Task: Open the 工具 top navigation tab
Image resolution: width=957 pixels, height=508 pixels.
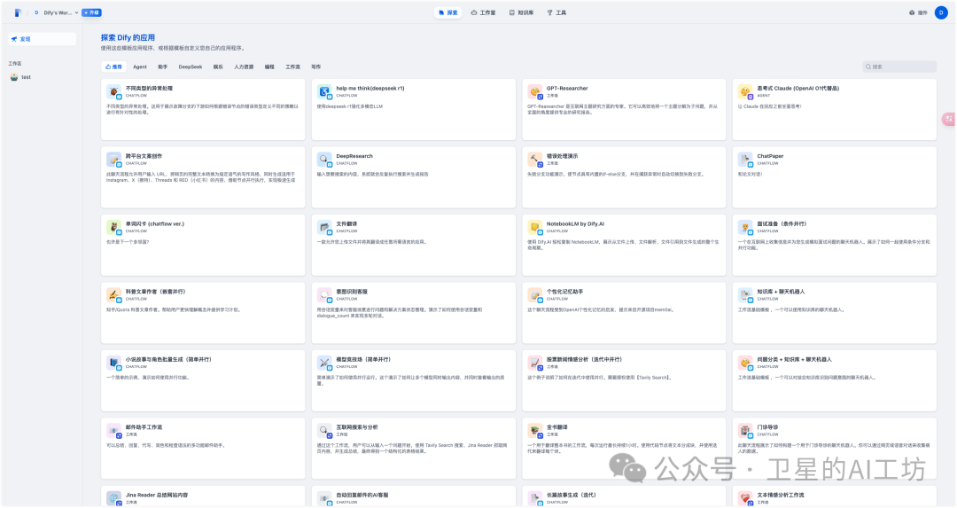Action: tap(556, 12)
